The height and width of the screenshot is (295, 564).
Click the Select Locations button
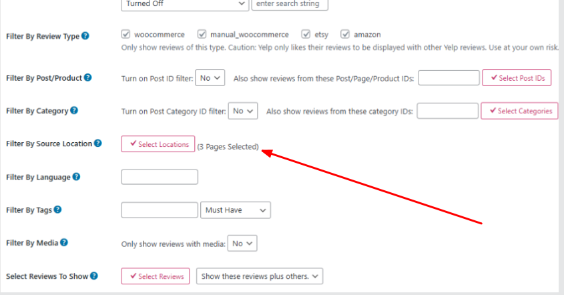click(x=158, y=144)
